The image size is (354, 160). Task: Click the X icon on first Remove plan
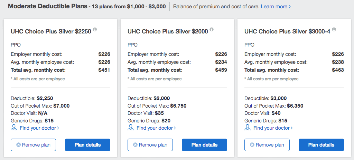(x=19, y=145)
